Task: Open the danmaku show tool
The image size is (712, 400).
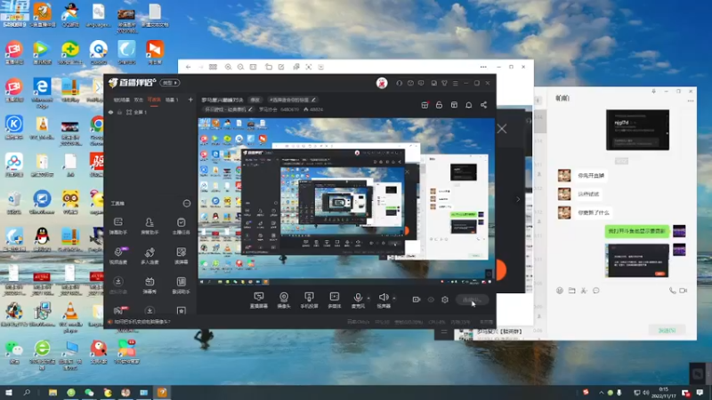Action: coord(150,285)
